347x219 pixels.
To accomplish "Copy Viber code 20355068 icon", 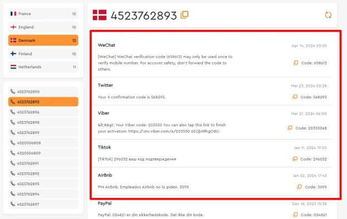I will [x=290, y=128].
